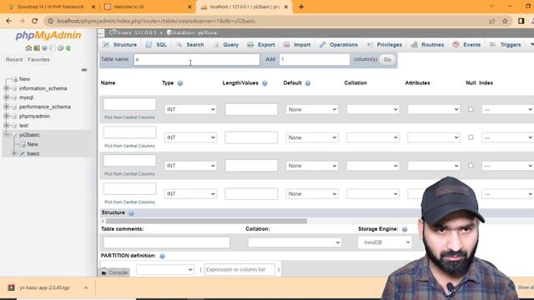This screenshot has height=300, width=534.
Task: View site information icon in address bar
Action: click(x=50, y=21)
